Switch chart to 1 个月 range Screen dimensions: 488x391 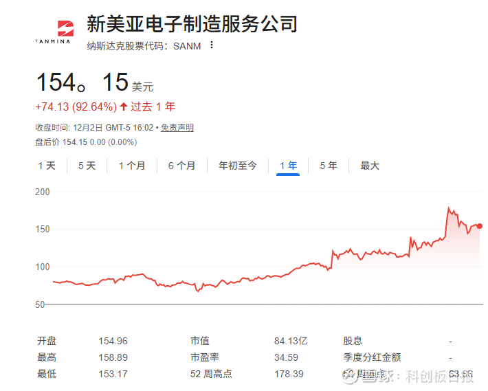click(x=132, y=166)
